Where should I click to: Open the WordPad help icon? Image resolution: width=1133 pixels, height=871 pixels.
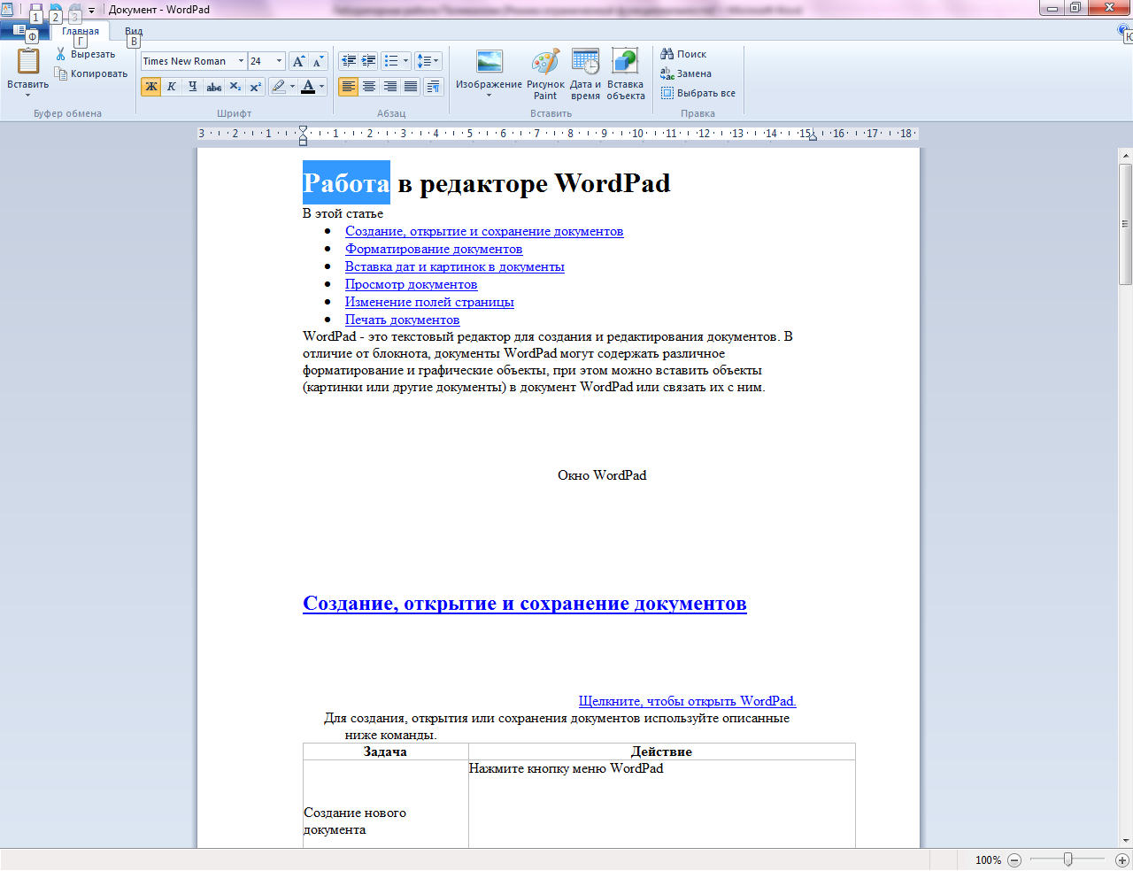[1124, 30]
